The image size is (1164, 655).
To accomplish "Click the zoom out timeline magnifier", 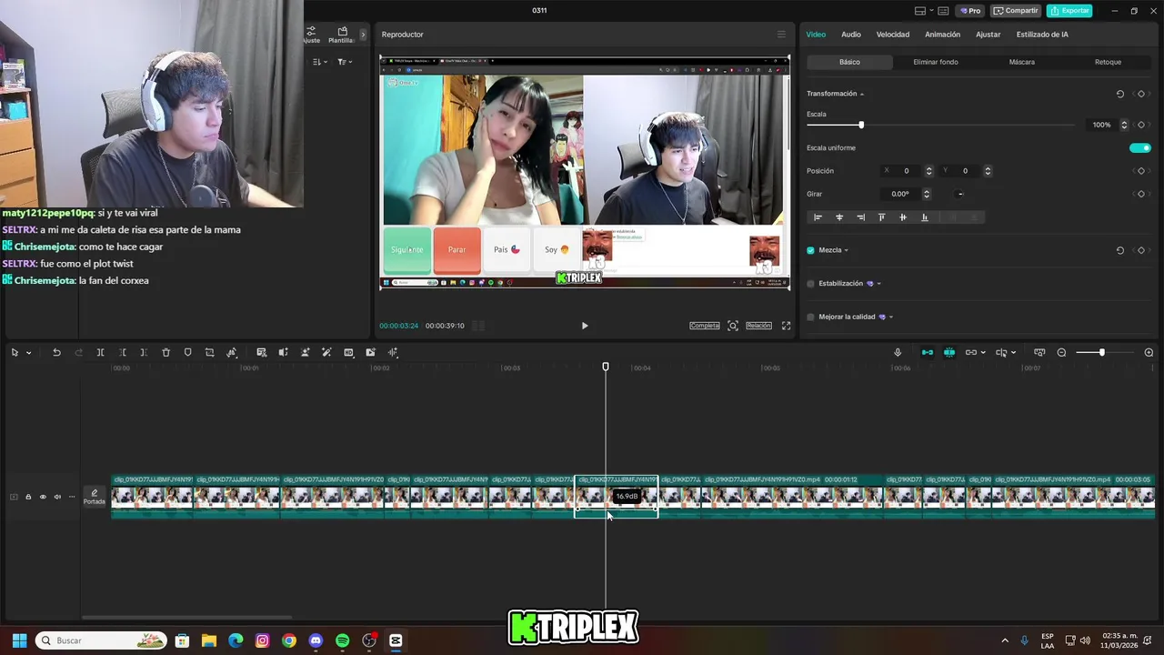I will 1061,353.
